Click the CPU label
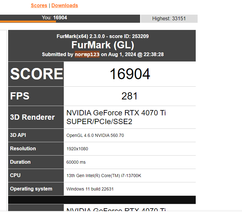Viewport: 242px width, 212px height. 15,176
